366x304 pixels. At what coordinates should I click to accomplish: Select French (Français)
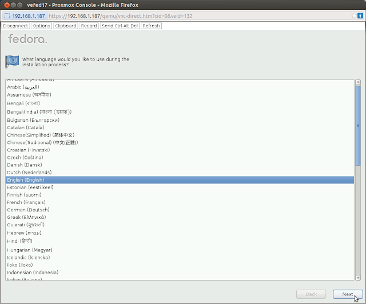click(180, 202)
